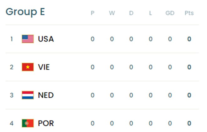Click the GD column header

coord(170,13)
